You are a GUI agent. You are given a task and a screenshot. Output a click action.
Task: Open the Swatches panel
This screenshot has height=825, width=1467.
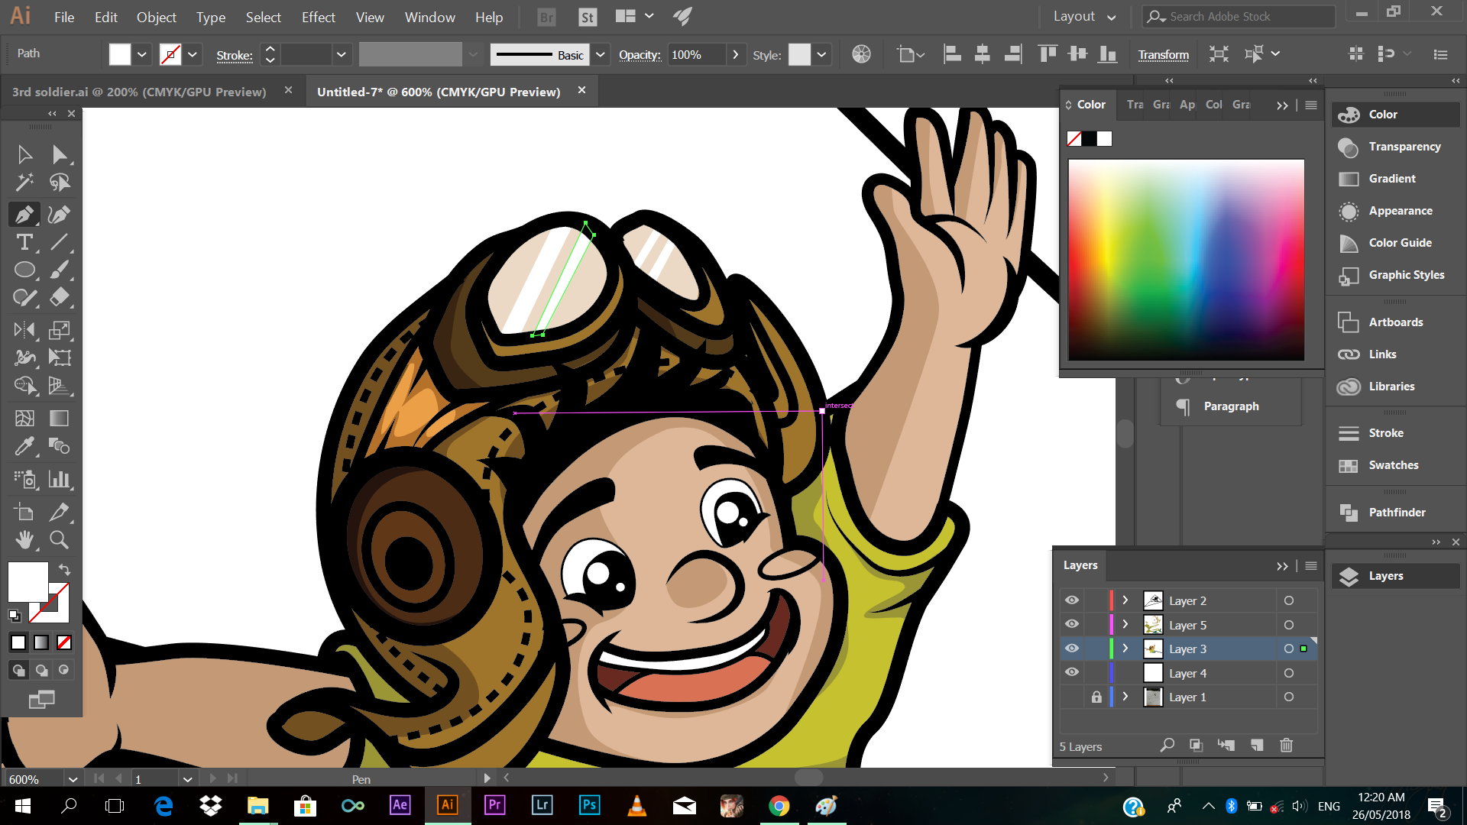(1395, 464)
